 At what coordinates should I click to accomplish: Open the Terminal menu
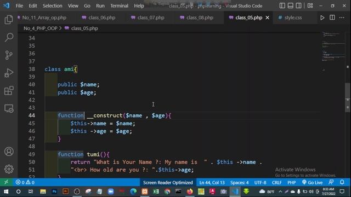pyautogui.click(x=119, y=5)
